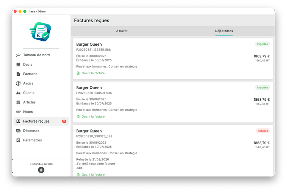Image resolution: width=287 pixels, height=192 pixels.
Task: Click the Iasy app logo
Action: [x=40, y=32]
